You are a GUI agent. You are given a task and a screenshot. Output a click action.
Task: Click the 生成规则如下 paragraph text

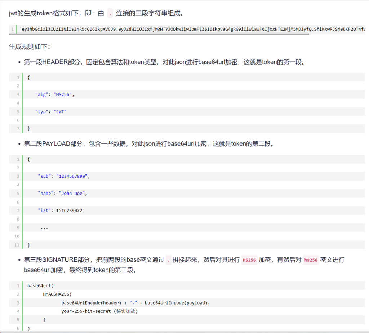pyautogui.click(x=30, y=46)
